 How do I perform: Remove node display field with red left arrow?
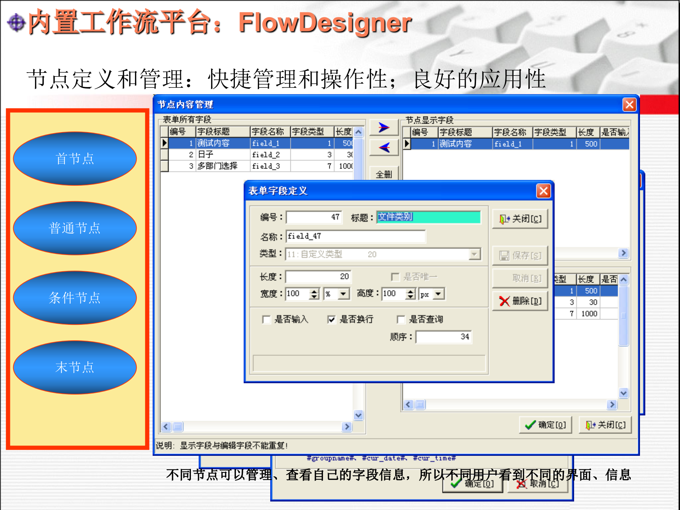tap(383, 148)
